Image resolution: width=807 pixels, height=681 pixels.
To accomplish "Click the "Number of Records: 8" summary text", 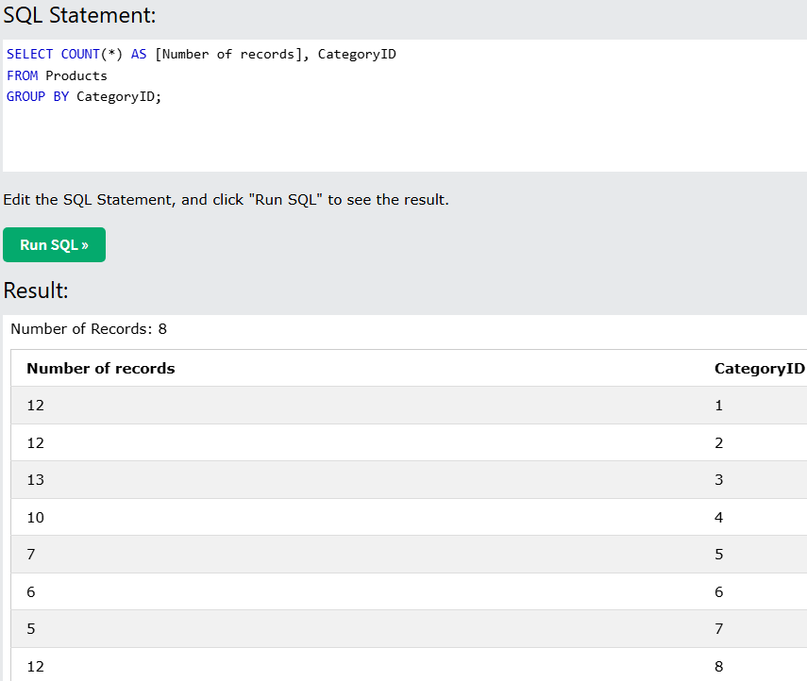I will (x=89, y=329).
